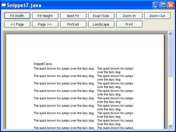Go to previous page with << Page
Screen dimensions: 176x132
(17, 24)
